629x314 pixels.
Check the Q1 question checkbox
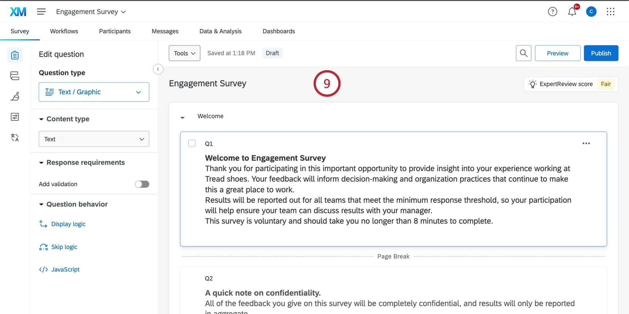point(192,143)
